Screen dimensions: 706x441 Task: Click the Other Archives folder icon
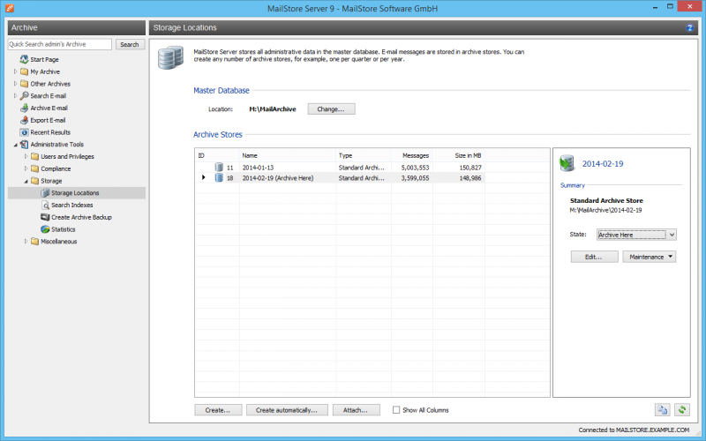click(x=25, y=84)
